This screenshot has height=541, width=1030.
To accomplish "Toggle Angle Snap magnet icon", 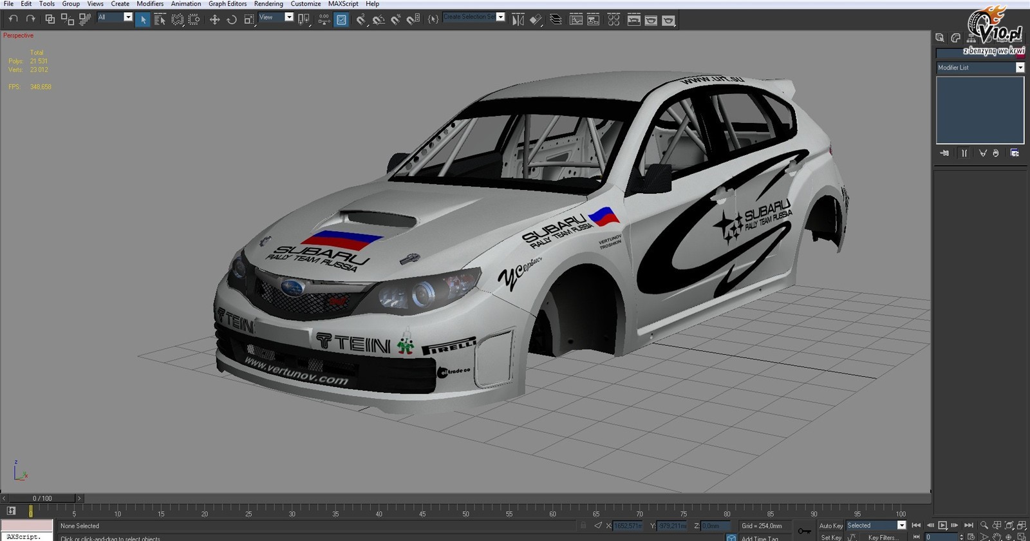I will coord(379,20).
